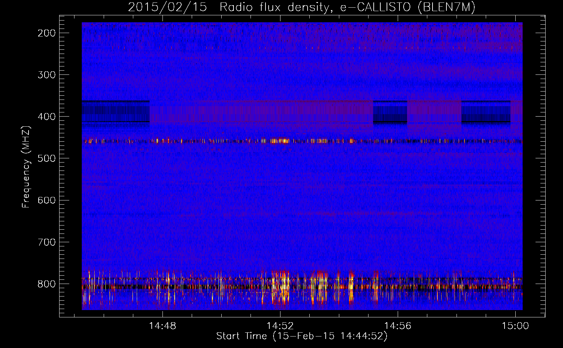This screenshot has width=563, height=348.
Task: Select the 800 frequency tick label
Action: pos(46,284)
